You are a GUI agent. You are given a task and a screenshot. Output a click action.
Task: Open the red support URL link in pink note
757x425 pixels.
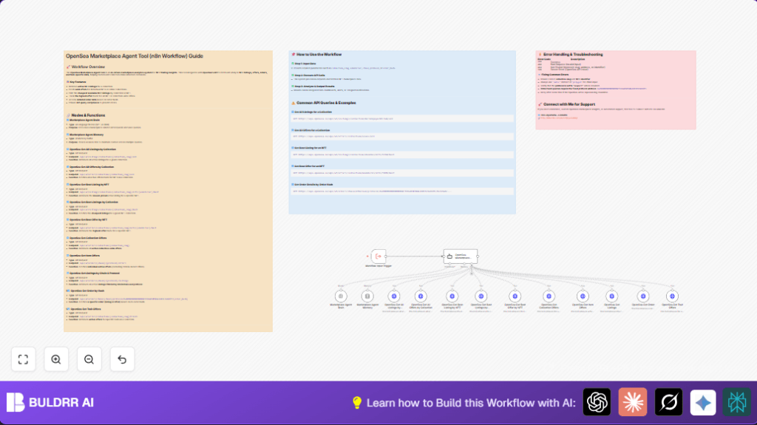pos(559,118)
